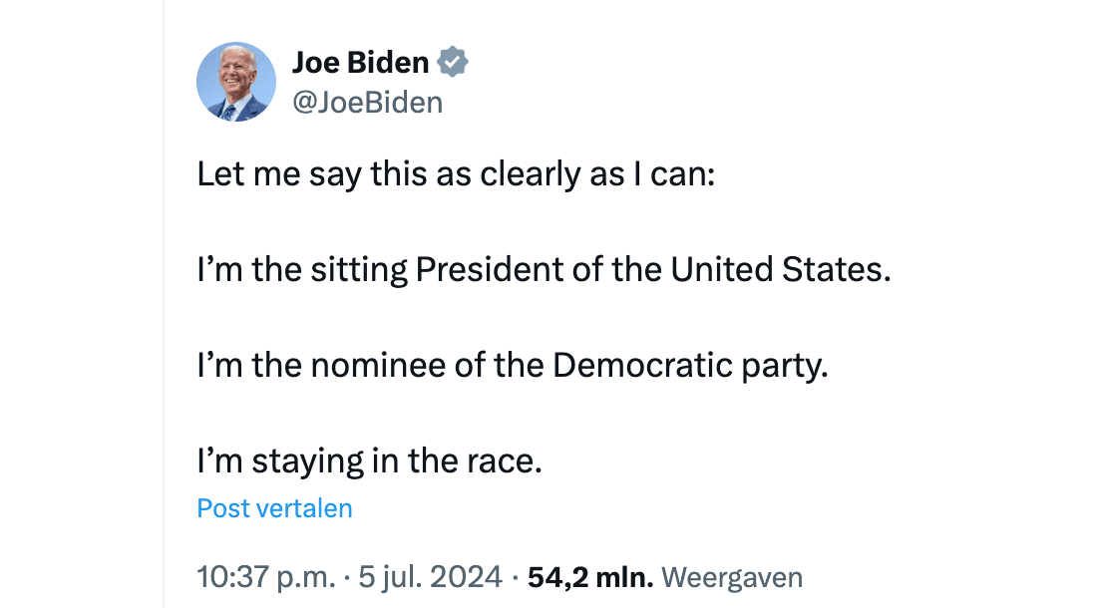Open the @JoeBiden handle link
Image resolution: width=1093 pixels, height=608 pixels.
[x=367, y=102]
